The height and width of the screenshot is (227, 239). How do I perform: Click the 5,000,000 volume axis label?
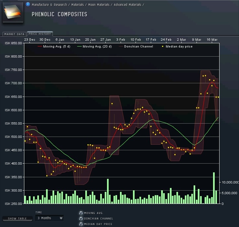pos(229,193)
